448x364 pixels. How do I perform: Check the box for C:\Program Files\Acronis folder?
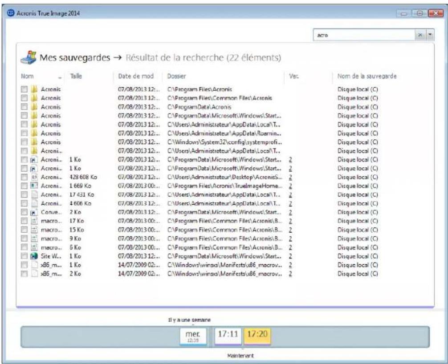pos(24,89)
